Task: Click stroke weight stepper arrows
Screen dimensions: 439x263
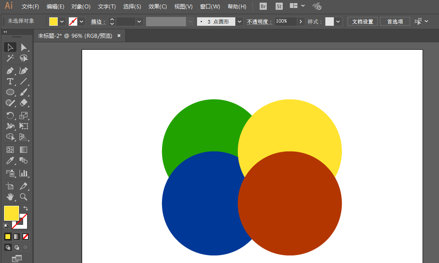Action: [x=112, y=22]
